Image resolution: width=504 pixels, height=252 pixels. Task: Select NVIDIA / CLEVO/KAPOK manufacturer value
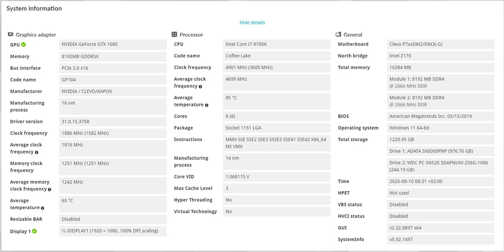(x=113, y=91)
